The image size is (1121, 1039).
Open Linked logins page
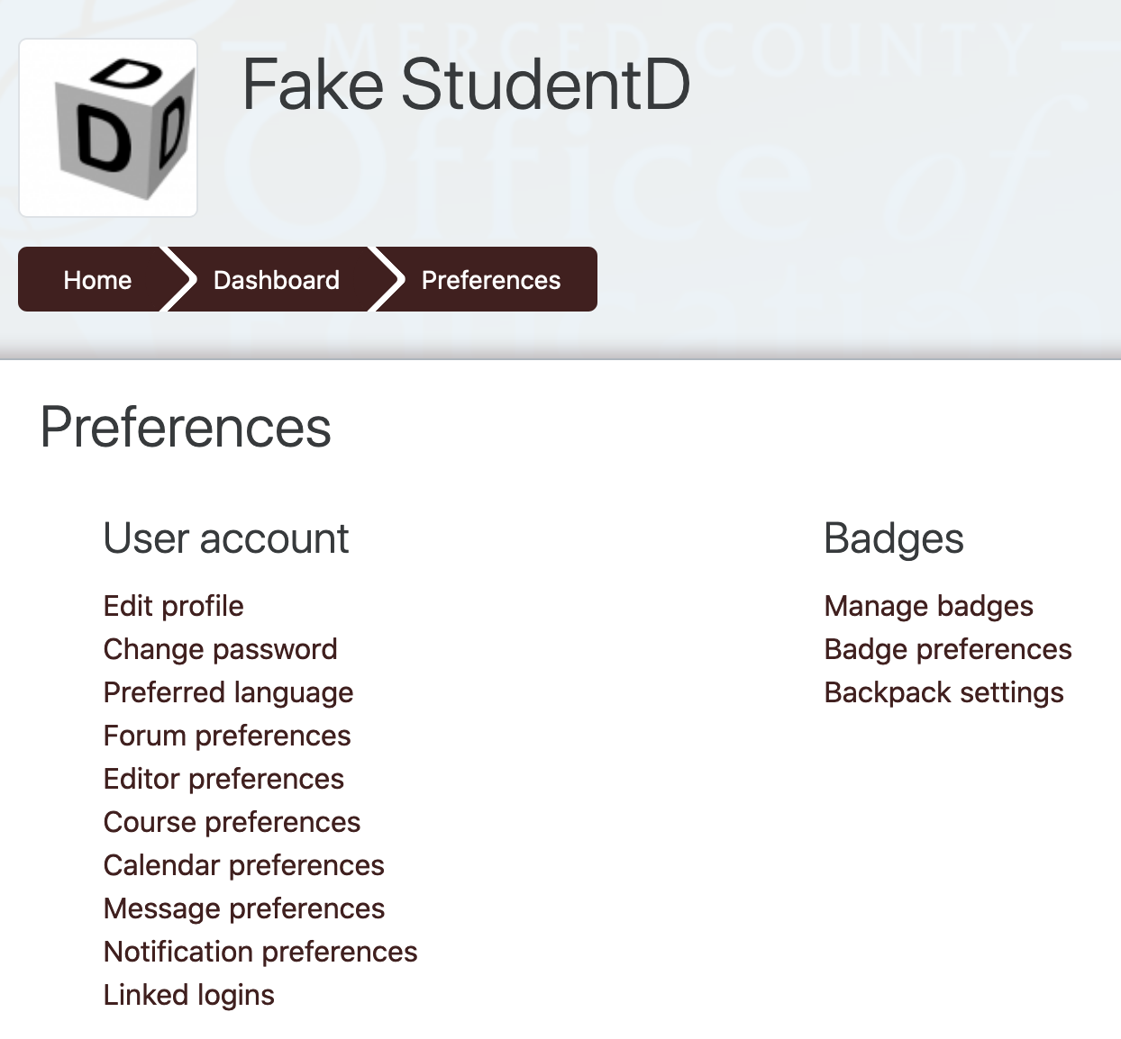coord(189,995)
